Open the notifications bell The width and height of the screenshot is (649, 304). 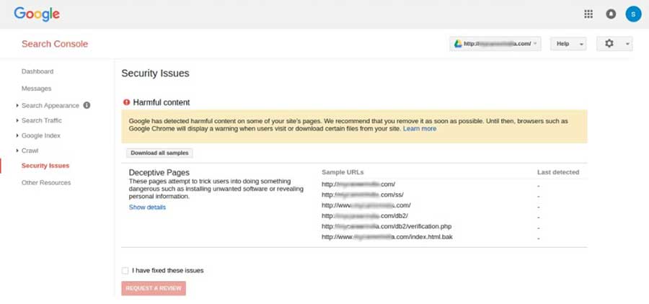click(611, 14)
